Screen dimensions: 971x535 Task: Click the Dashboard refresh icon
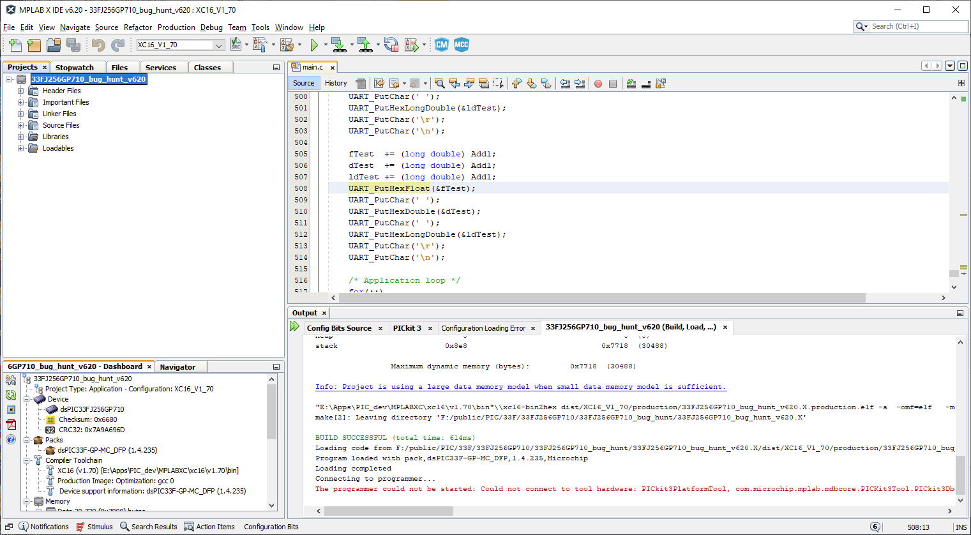point(11,395)
